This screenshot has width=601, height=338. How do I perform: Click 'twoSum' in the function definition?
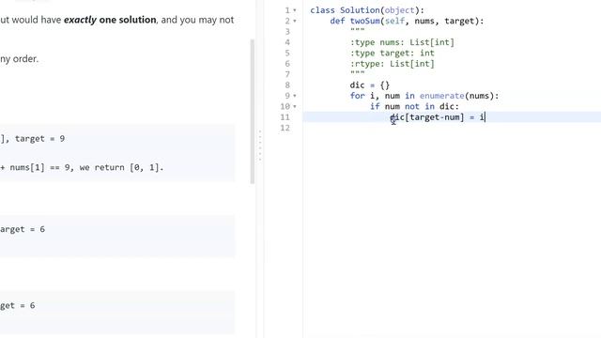pos(364,21)
